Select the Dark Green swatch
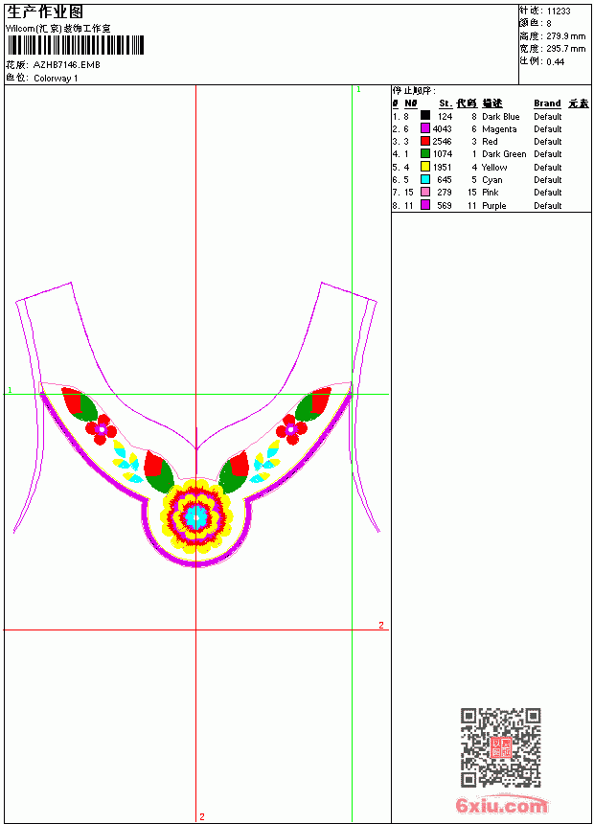Screen dimensions: 594x824 point(425,153)
